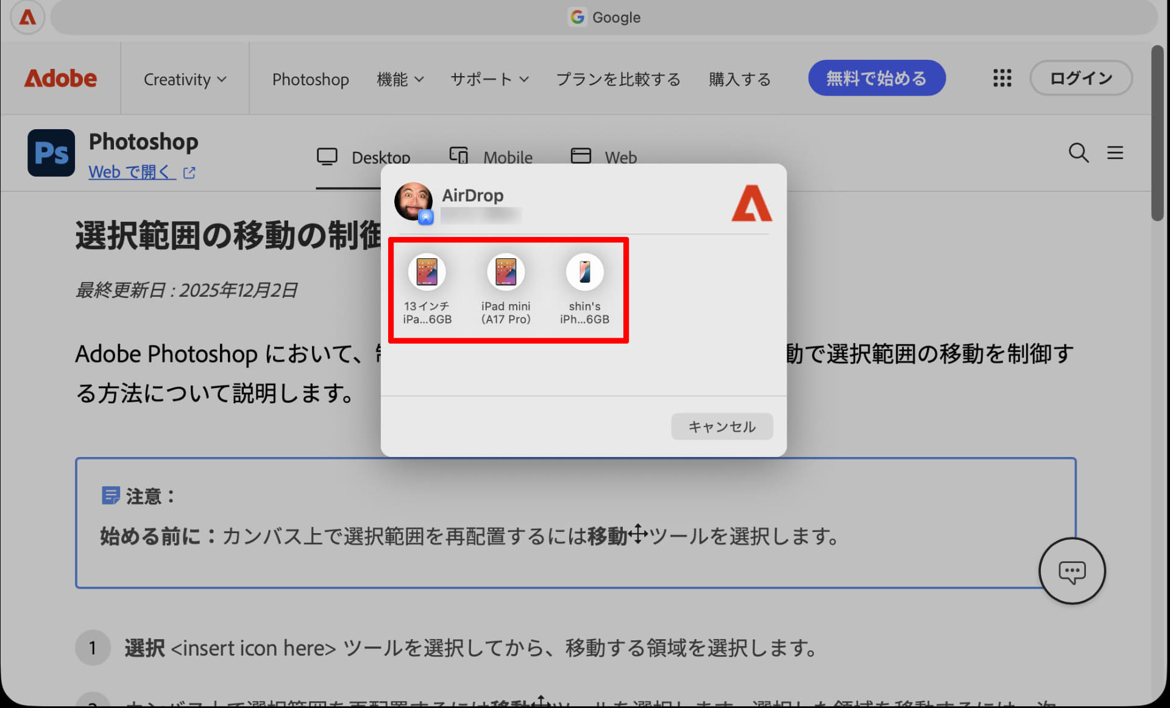Open the Web で開く link

[x=133, y=172]
